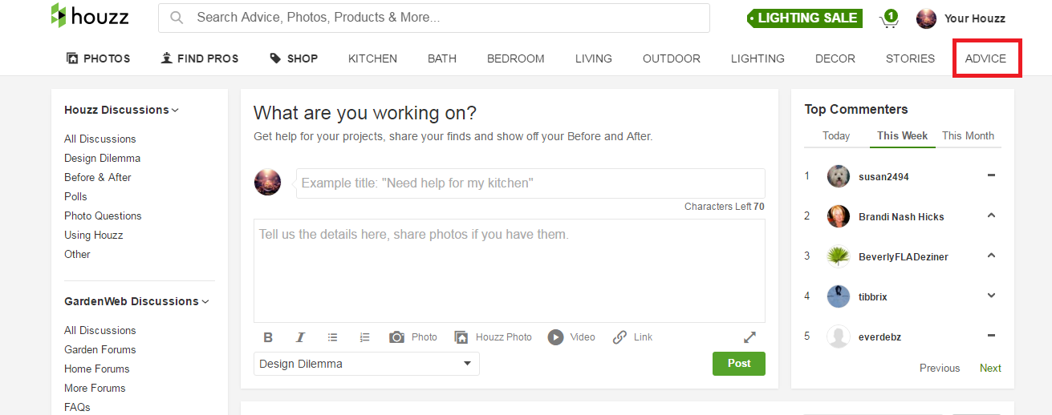Insert a link into post

point(632,337)
